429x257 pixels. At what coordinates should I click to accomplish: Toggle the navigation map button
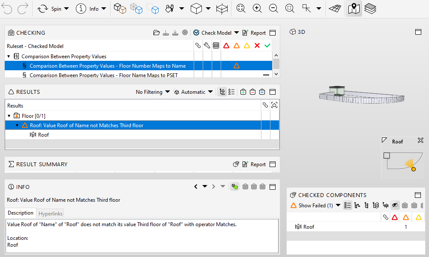(x=354, y=9)
